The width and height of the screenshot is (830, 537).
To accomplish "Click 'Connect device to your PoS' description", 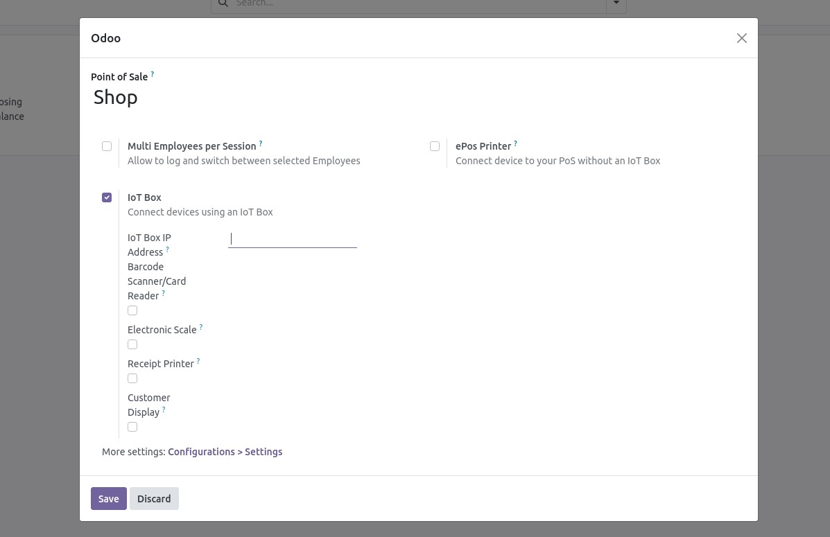I will click(x=558, y=161).
